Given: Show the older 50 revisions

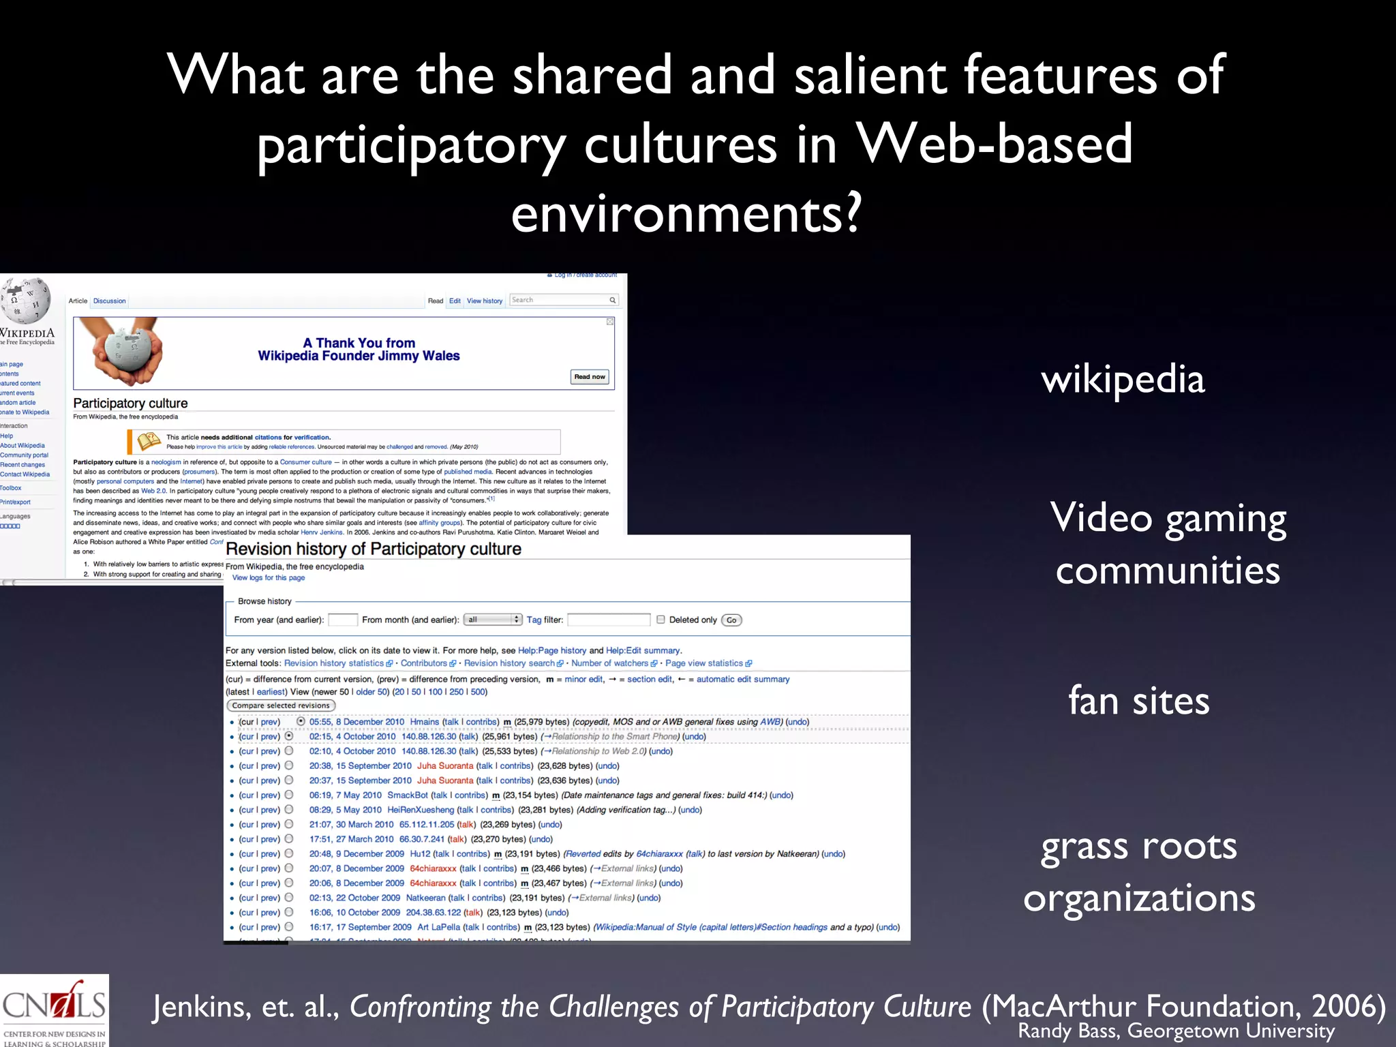Looking at the screenshot, I should [x=371, y=692].
